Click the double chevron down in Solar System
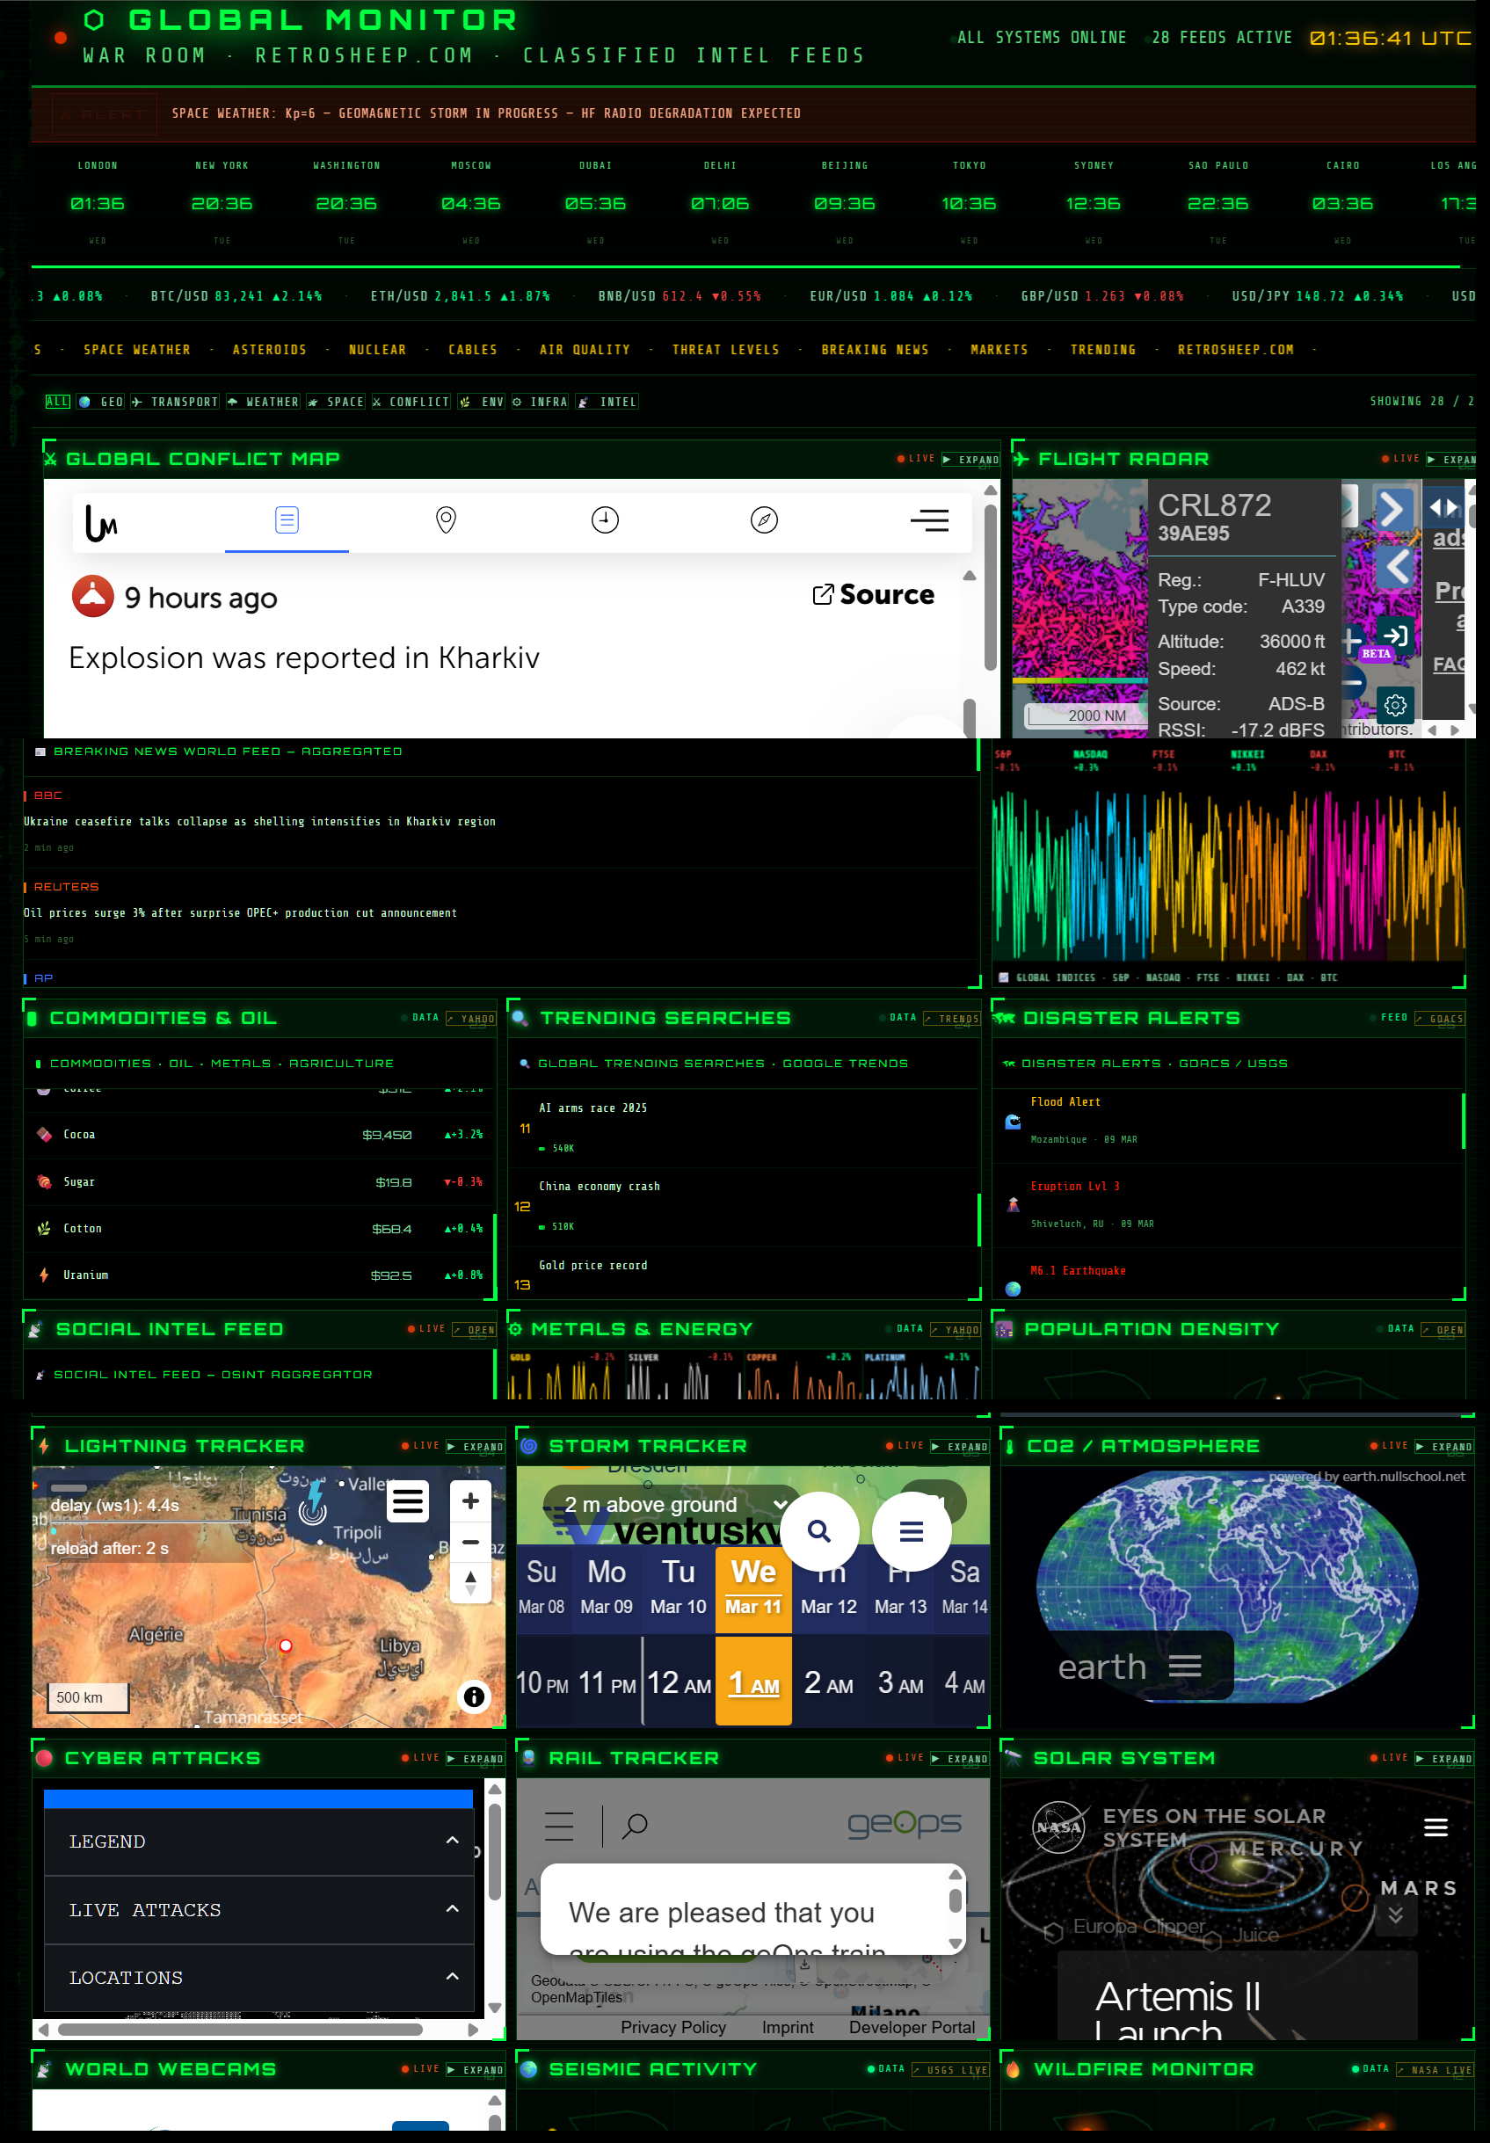The width and height of the screenshot is (1490, 2143). [x=1396, y=1915]
